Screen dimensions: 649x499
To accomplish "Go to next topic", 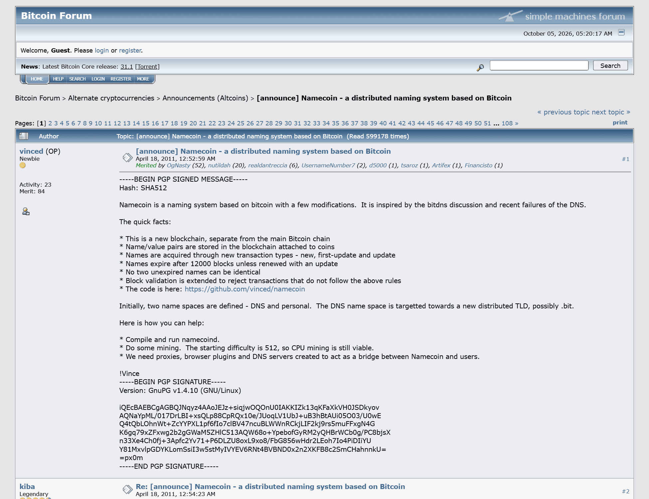I will 611,112.
